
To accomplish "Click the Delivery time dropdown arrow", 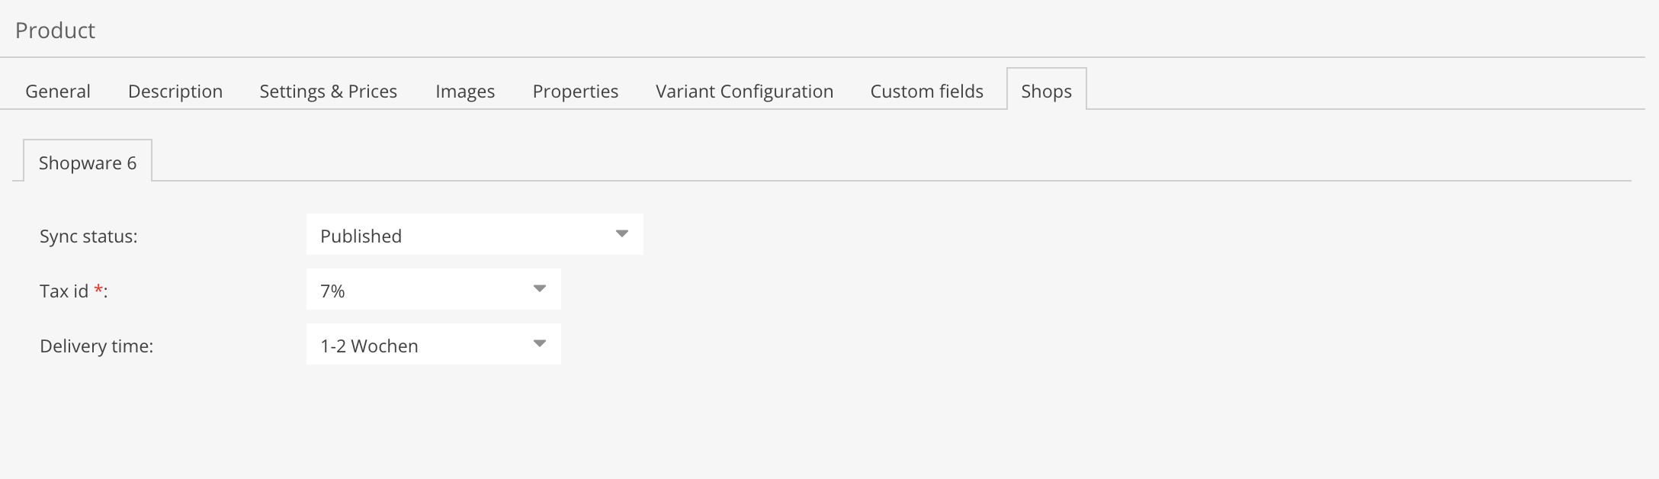I will (540, 344).
